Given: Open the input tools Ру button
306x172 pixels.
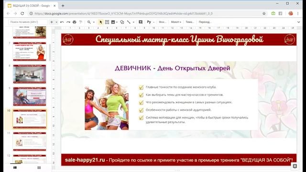Looking at the screenshot, I should [149, 22].
